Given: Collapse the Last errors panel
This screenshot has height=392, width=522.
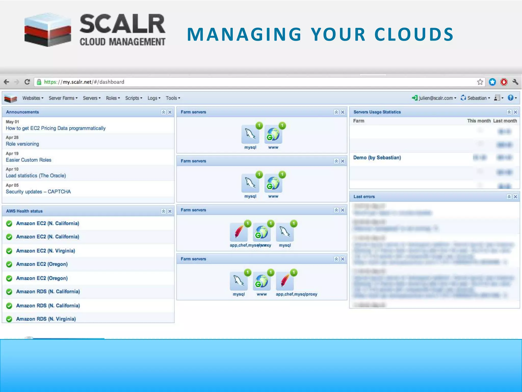Looking at the screenshot, I should [509, 197].
